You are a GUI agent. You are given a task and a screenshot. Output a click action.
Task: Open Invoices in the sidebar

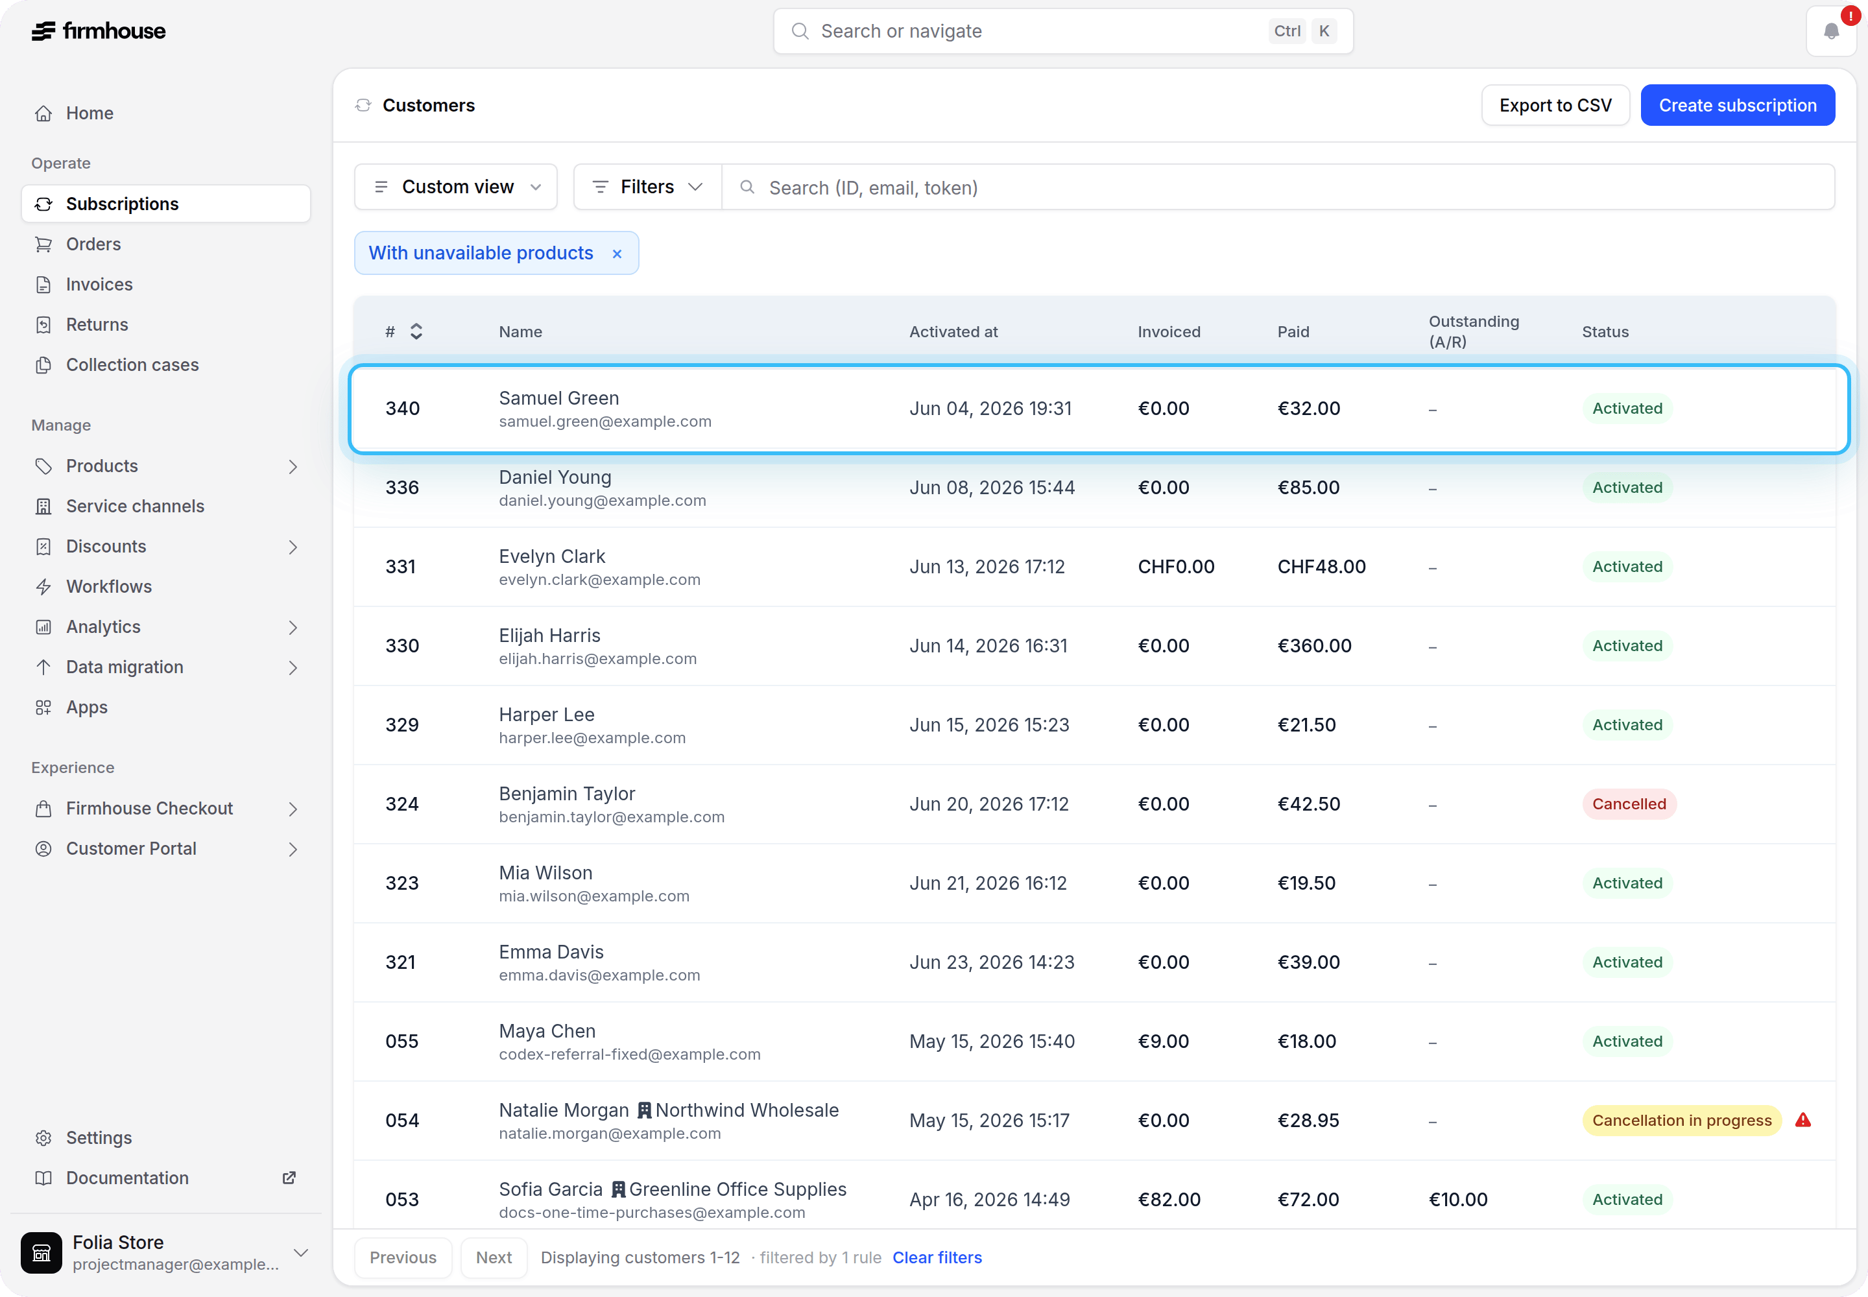[x=166, y=285]
